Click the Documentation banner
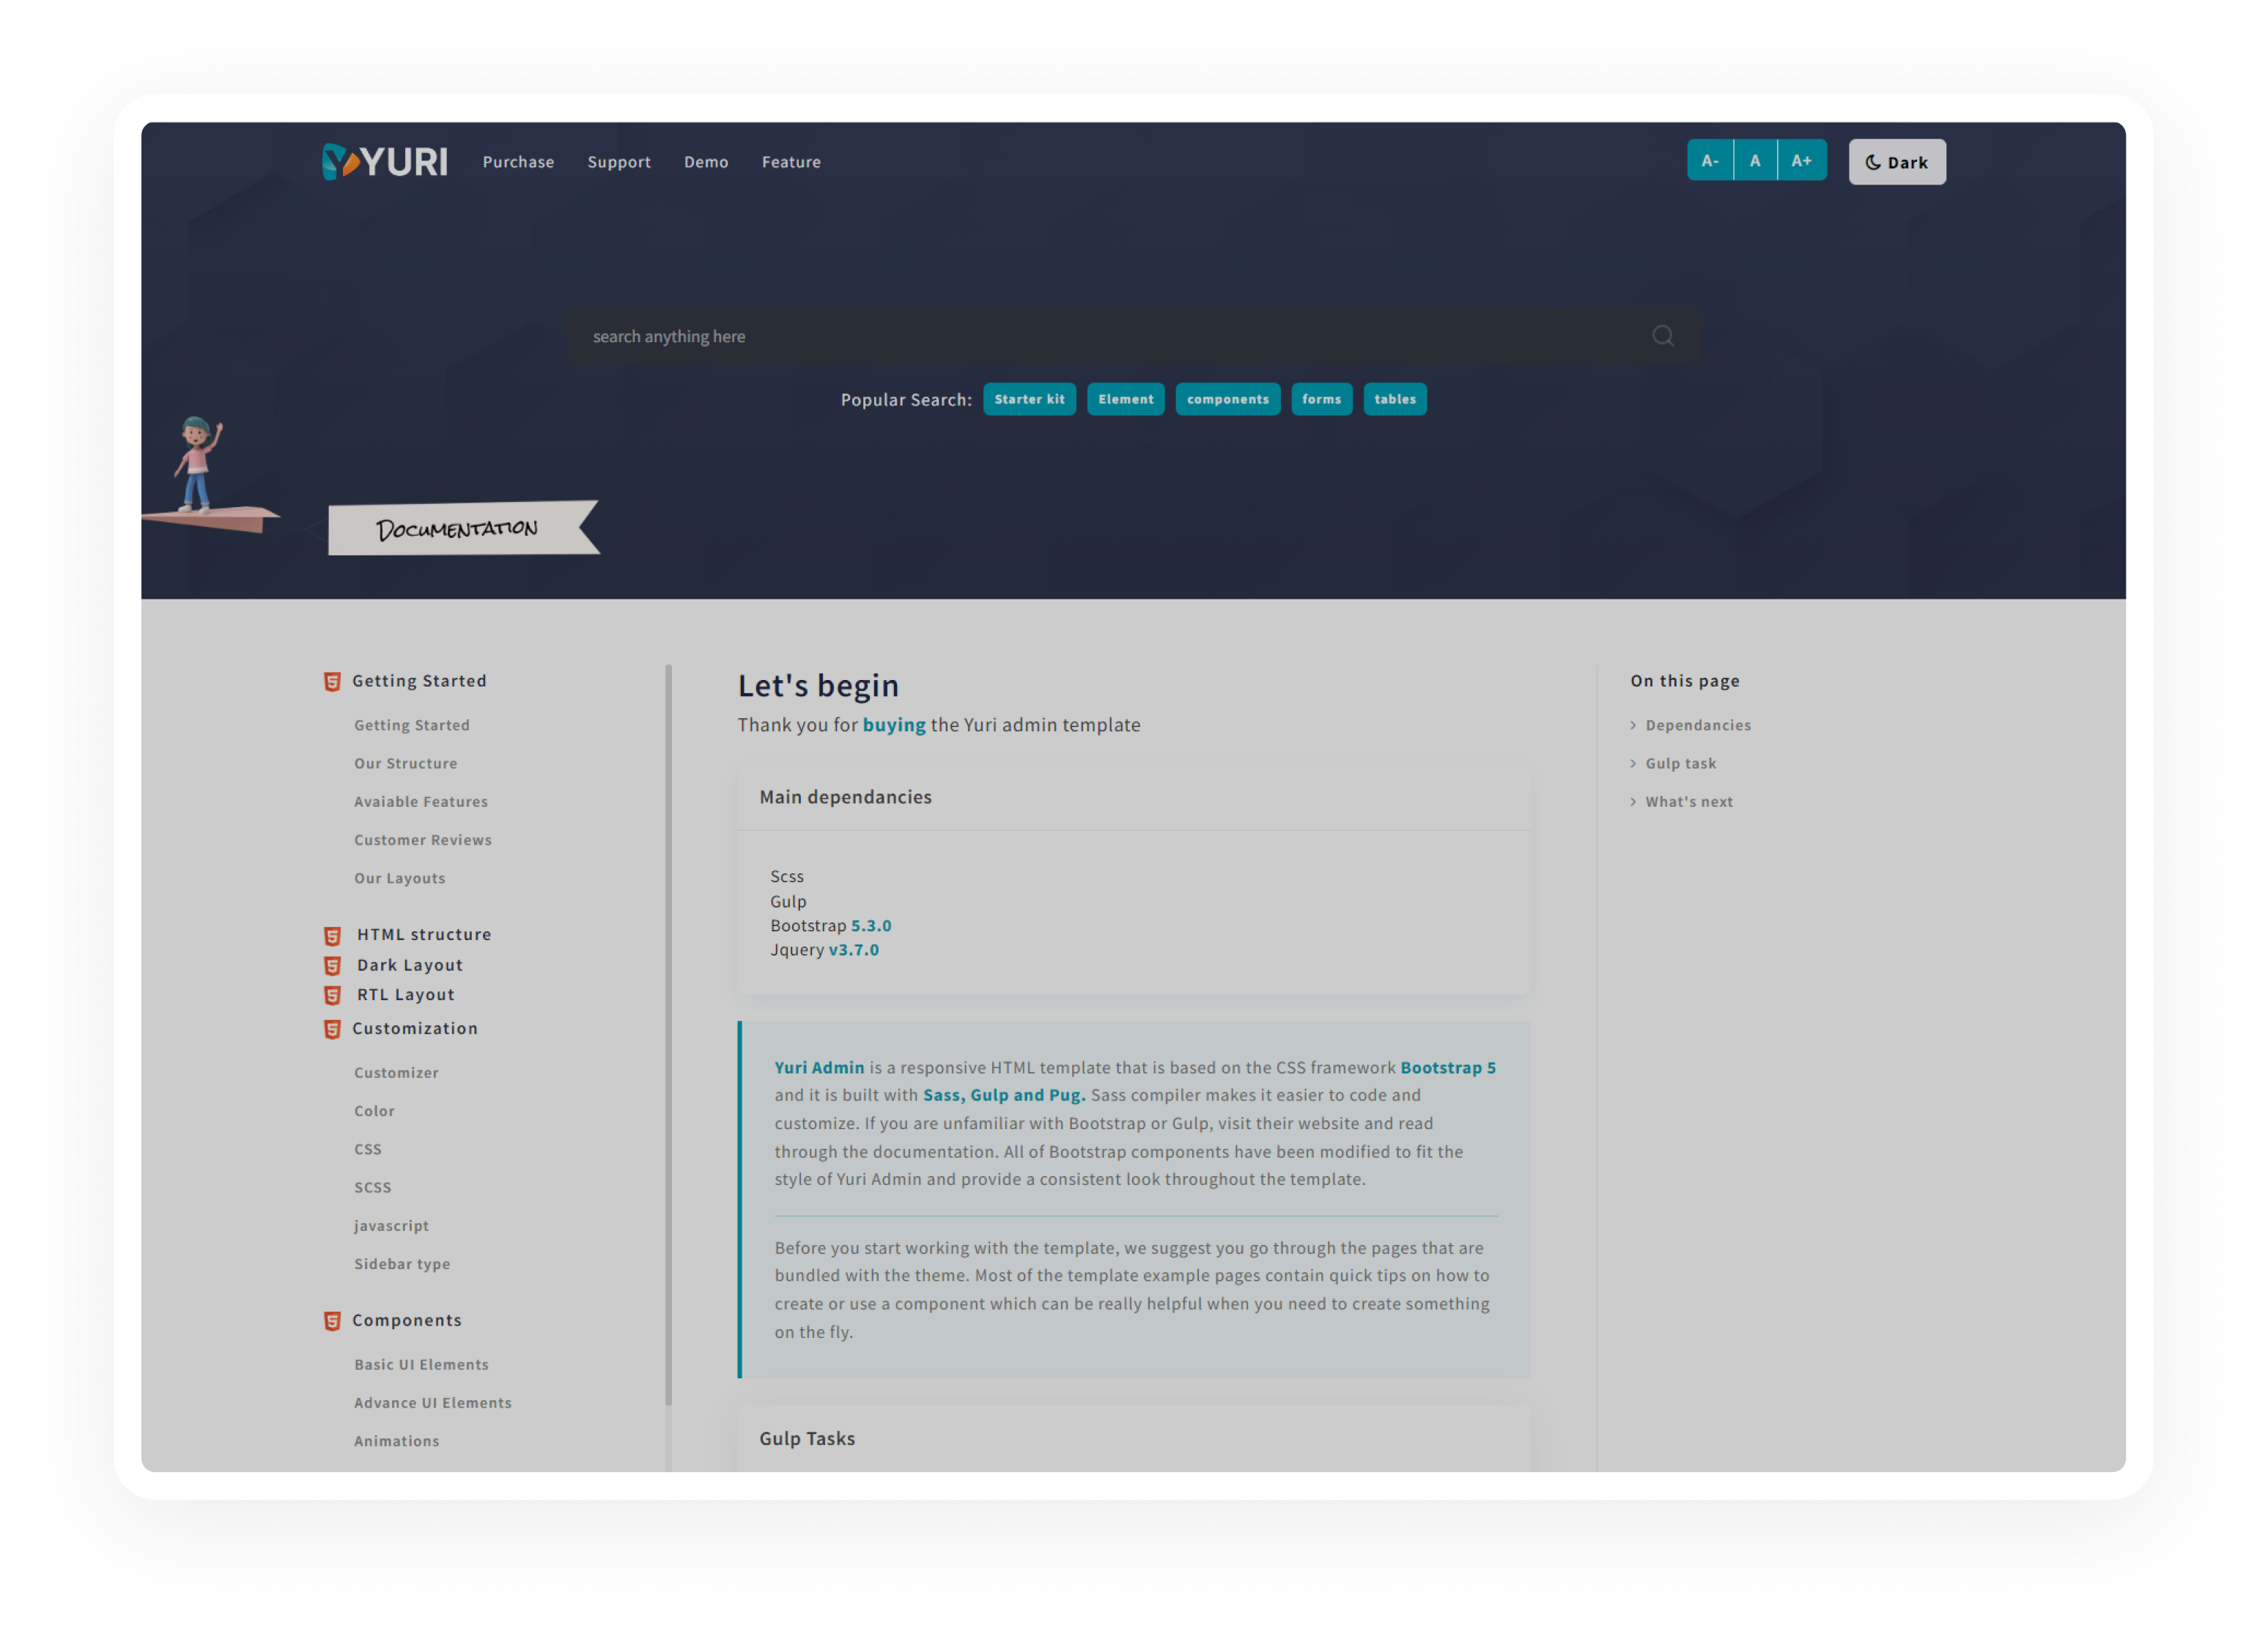This screenshot has height=1634, width=2268. click(x=463, y=528)
